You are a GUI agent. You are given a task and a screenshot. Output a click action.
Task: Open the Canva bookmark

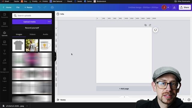(88, 1)
